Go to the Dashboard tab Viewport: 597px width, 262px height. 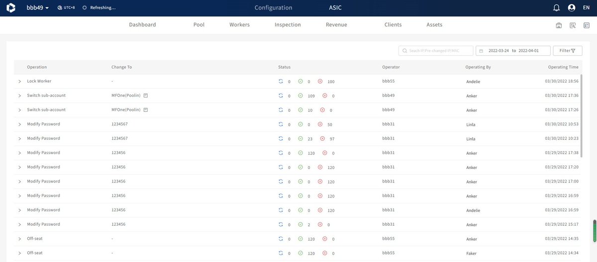(142, 24)
